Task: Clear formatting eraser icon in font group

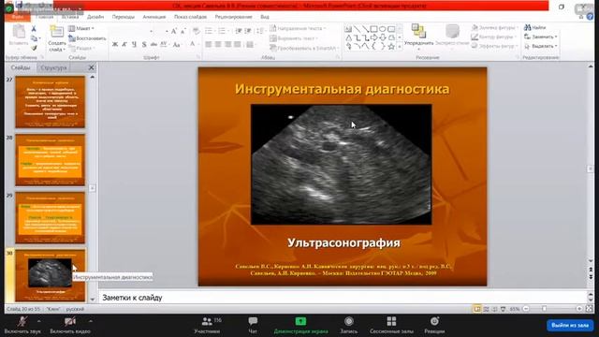Action: 196,31
